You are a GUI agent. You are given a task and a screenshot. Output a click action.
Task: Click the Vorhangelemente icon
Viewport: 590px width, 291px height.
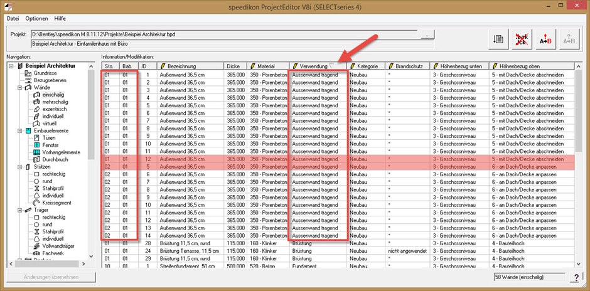click(x=36, y=152)
